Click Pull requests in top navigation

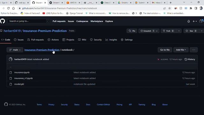tap(59, 21)
